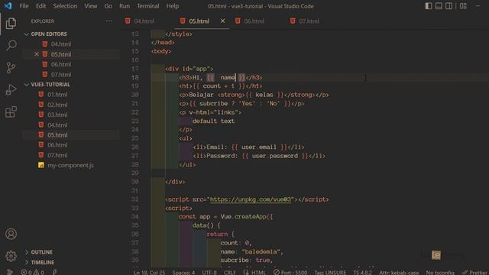The width and height of the screenshot is (489, 275).
Task: Select 06.html in Open Editors list
Action: pos(61,64)
